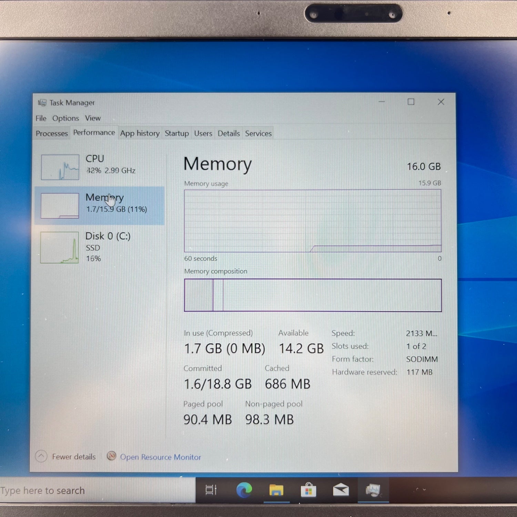
Task: Open the Mail app taskbar icon
Action: (341, 490)
